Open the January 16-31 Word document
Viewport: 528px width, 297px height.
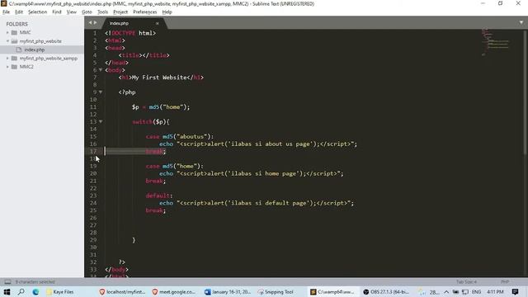tap(228, 292)
